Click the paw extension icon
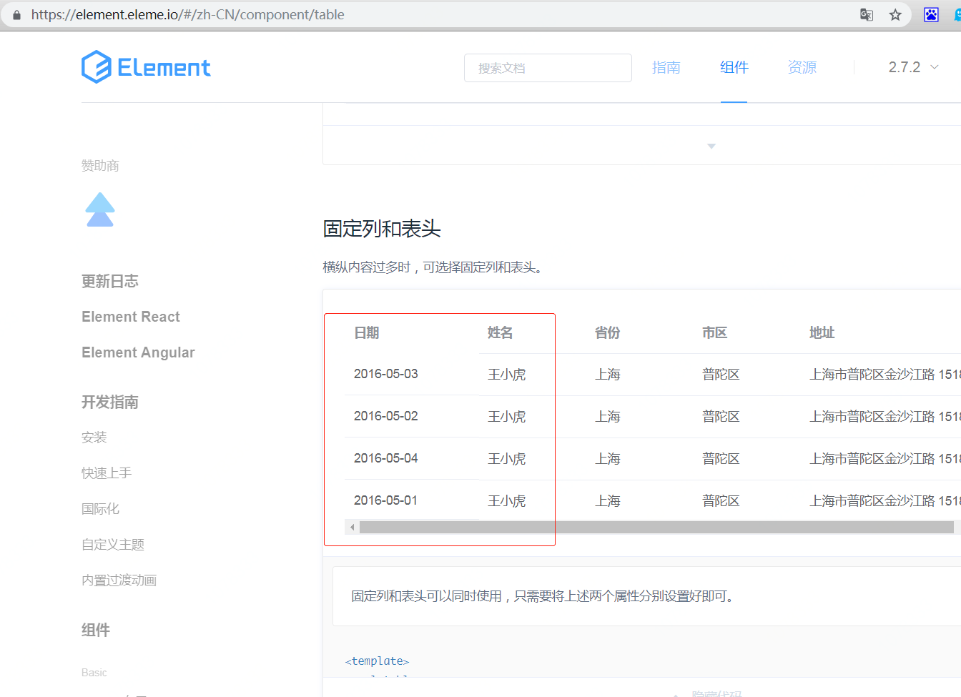The height and width of the screenshot is (697, 961). pos(931,14)
